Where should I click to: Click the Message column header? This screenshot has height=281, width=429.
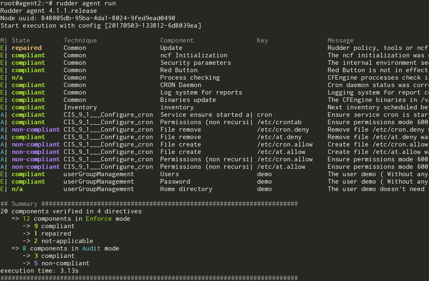[x=341, y=40]
